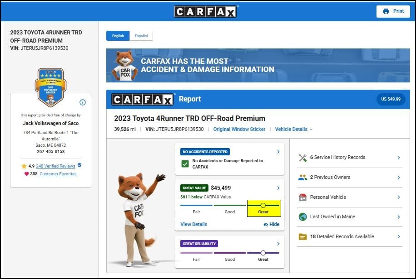Hide the value section with Hide toggle
This screenshot has height=279, width=416.
(271, 224)
